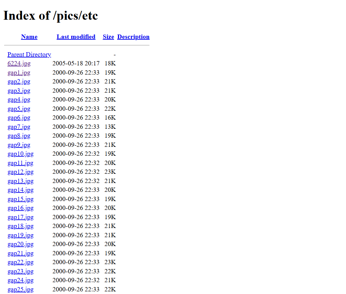Click the gap24.jpg link
346x294 pixels.
(20, 280)
